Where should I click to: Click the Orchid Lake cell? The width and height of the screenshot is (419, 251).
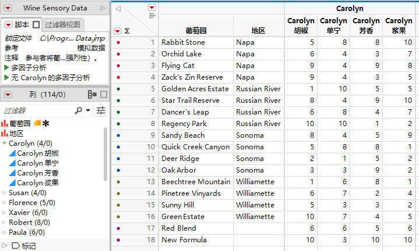(x=196, y=54)
